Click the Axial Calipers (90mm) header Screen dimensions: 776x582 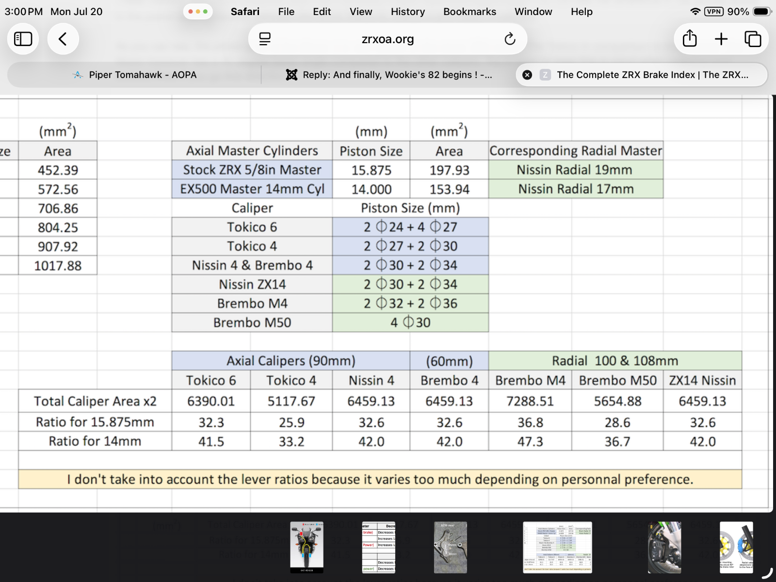(x=291, y=361)
